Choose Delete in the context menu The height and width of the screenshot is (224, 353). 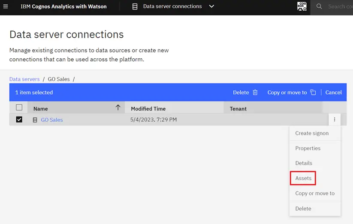point(303,209)
